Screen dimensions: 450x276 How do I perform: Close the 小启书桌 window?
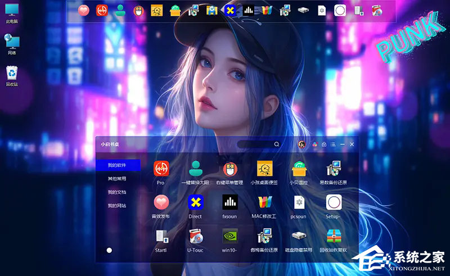coord(352,144)
